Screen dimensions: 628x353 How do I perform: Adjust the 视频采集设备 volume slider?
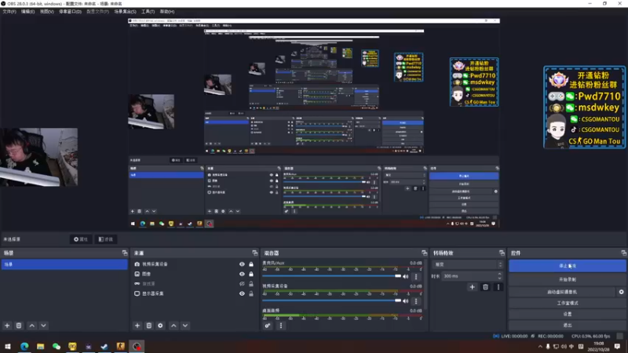point(331,300)
